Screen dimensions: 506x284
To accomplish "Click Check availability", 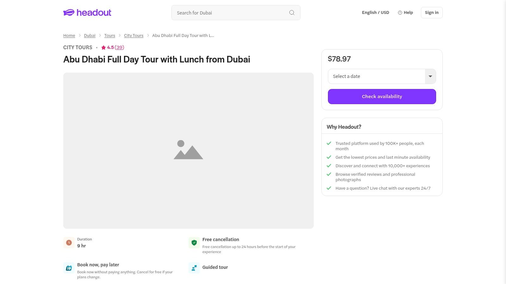I will click(382, 96).
